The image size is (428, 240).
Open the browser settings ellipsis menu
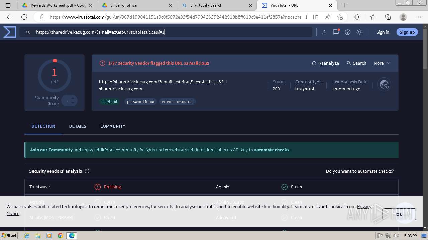pos(419,17)
